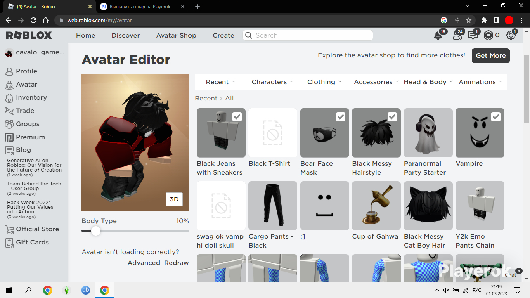Click the Redraw link
The image size is (530, 298).
[x=177, y=263]
